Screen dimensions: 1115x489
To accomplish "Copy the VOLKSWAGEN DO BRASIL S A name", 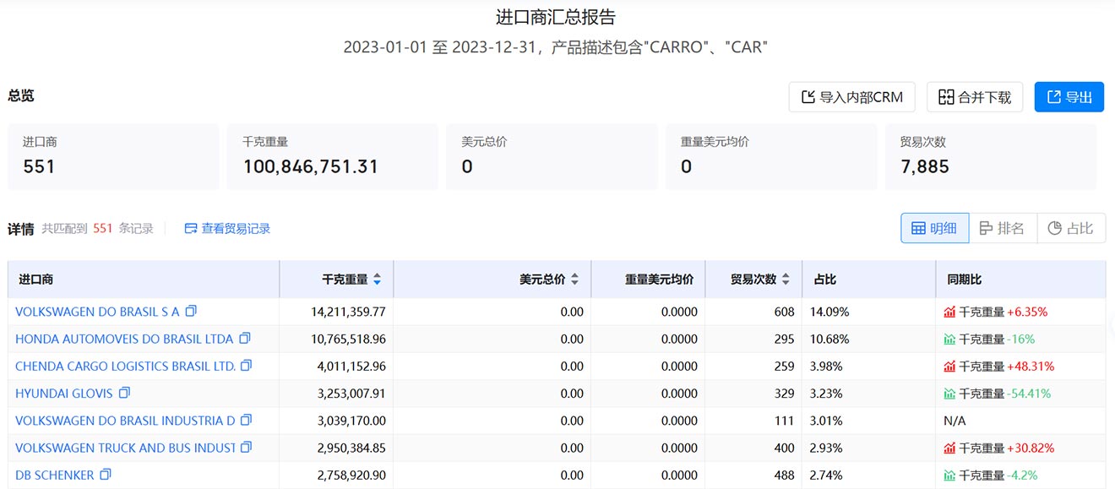I will pos(191,312).
